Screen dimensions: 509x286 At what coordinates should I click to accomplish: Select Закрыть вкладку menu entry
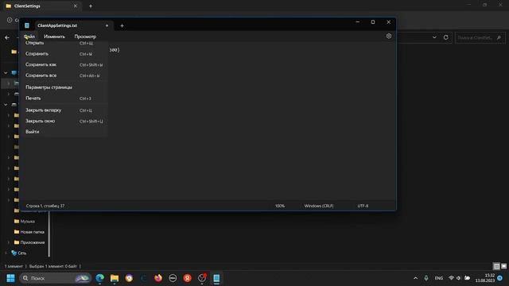click(64, 110)
